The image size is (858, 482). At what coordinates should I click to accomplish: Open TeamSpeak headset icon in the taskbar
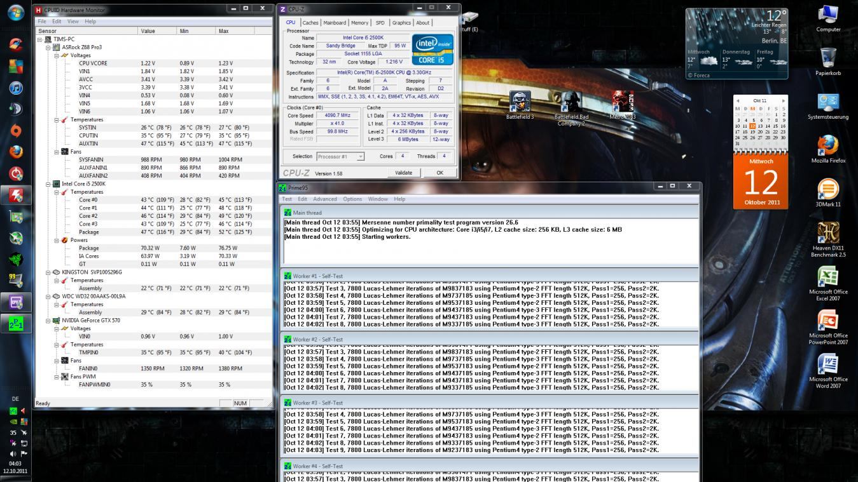pos(16,110)
